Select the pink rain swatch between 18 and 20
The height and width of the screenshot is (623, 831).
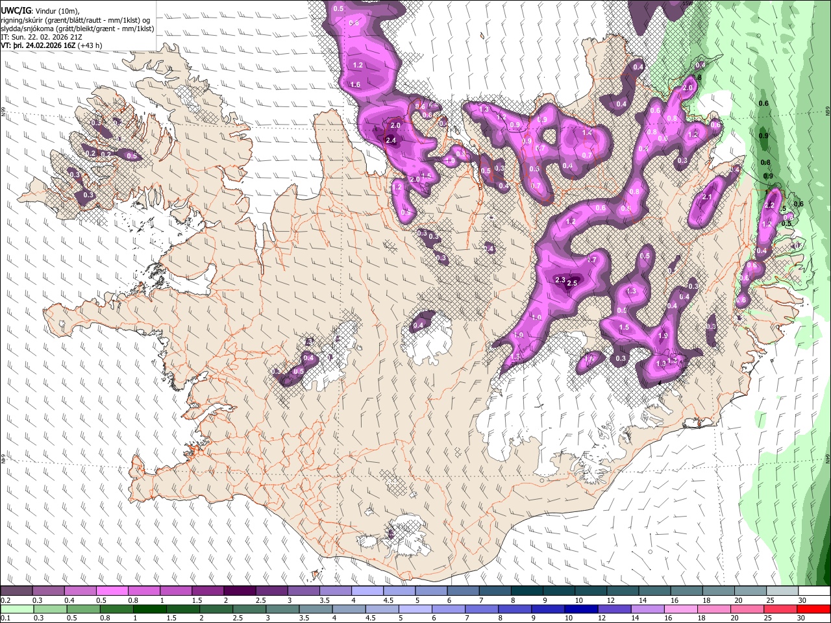click(713, 609)
